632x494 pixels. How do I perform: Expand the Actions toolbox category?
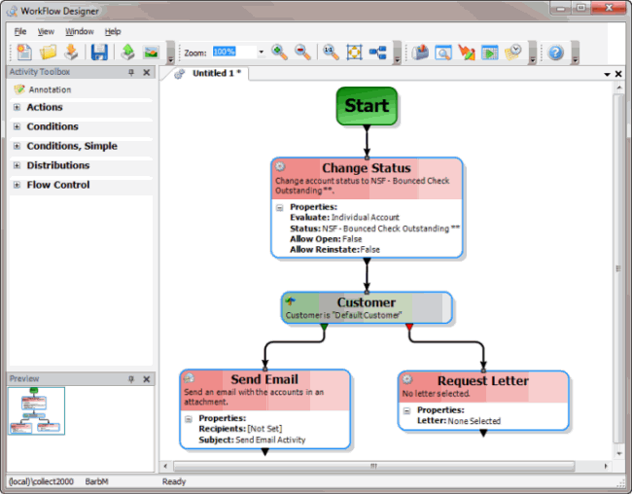coord(17,108)
